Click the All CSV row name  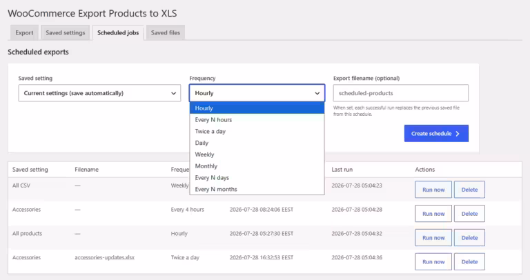[x=21, y=186]
